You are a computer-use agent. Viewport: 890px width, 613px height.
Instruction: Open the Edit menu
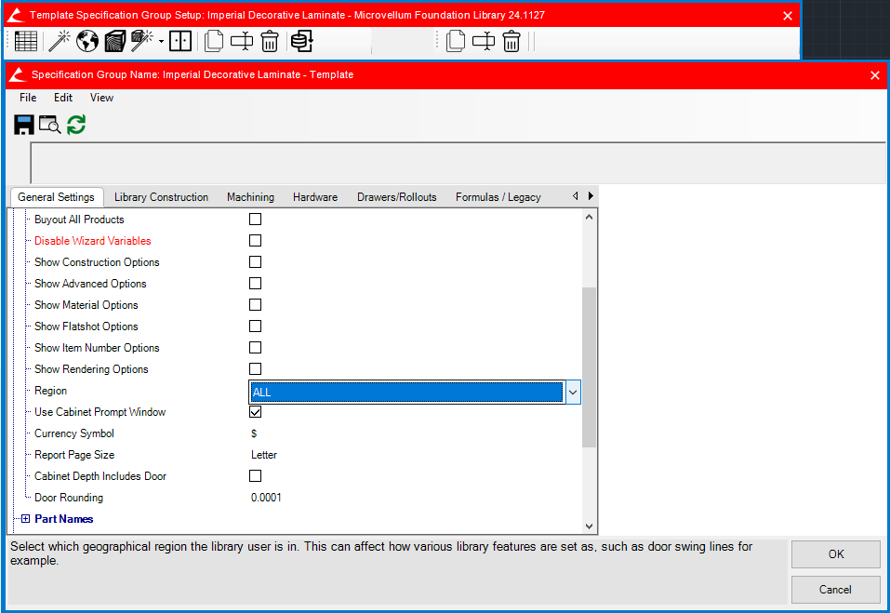pyautogui.click(x=62, y=98)
